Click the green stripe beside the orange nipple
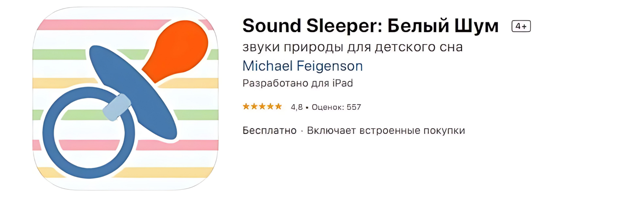Image resolution: width=632 pixels, height=198 pixels. point(60,54)
